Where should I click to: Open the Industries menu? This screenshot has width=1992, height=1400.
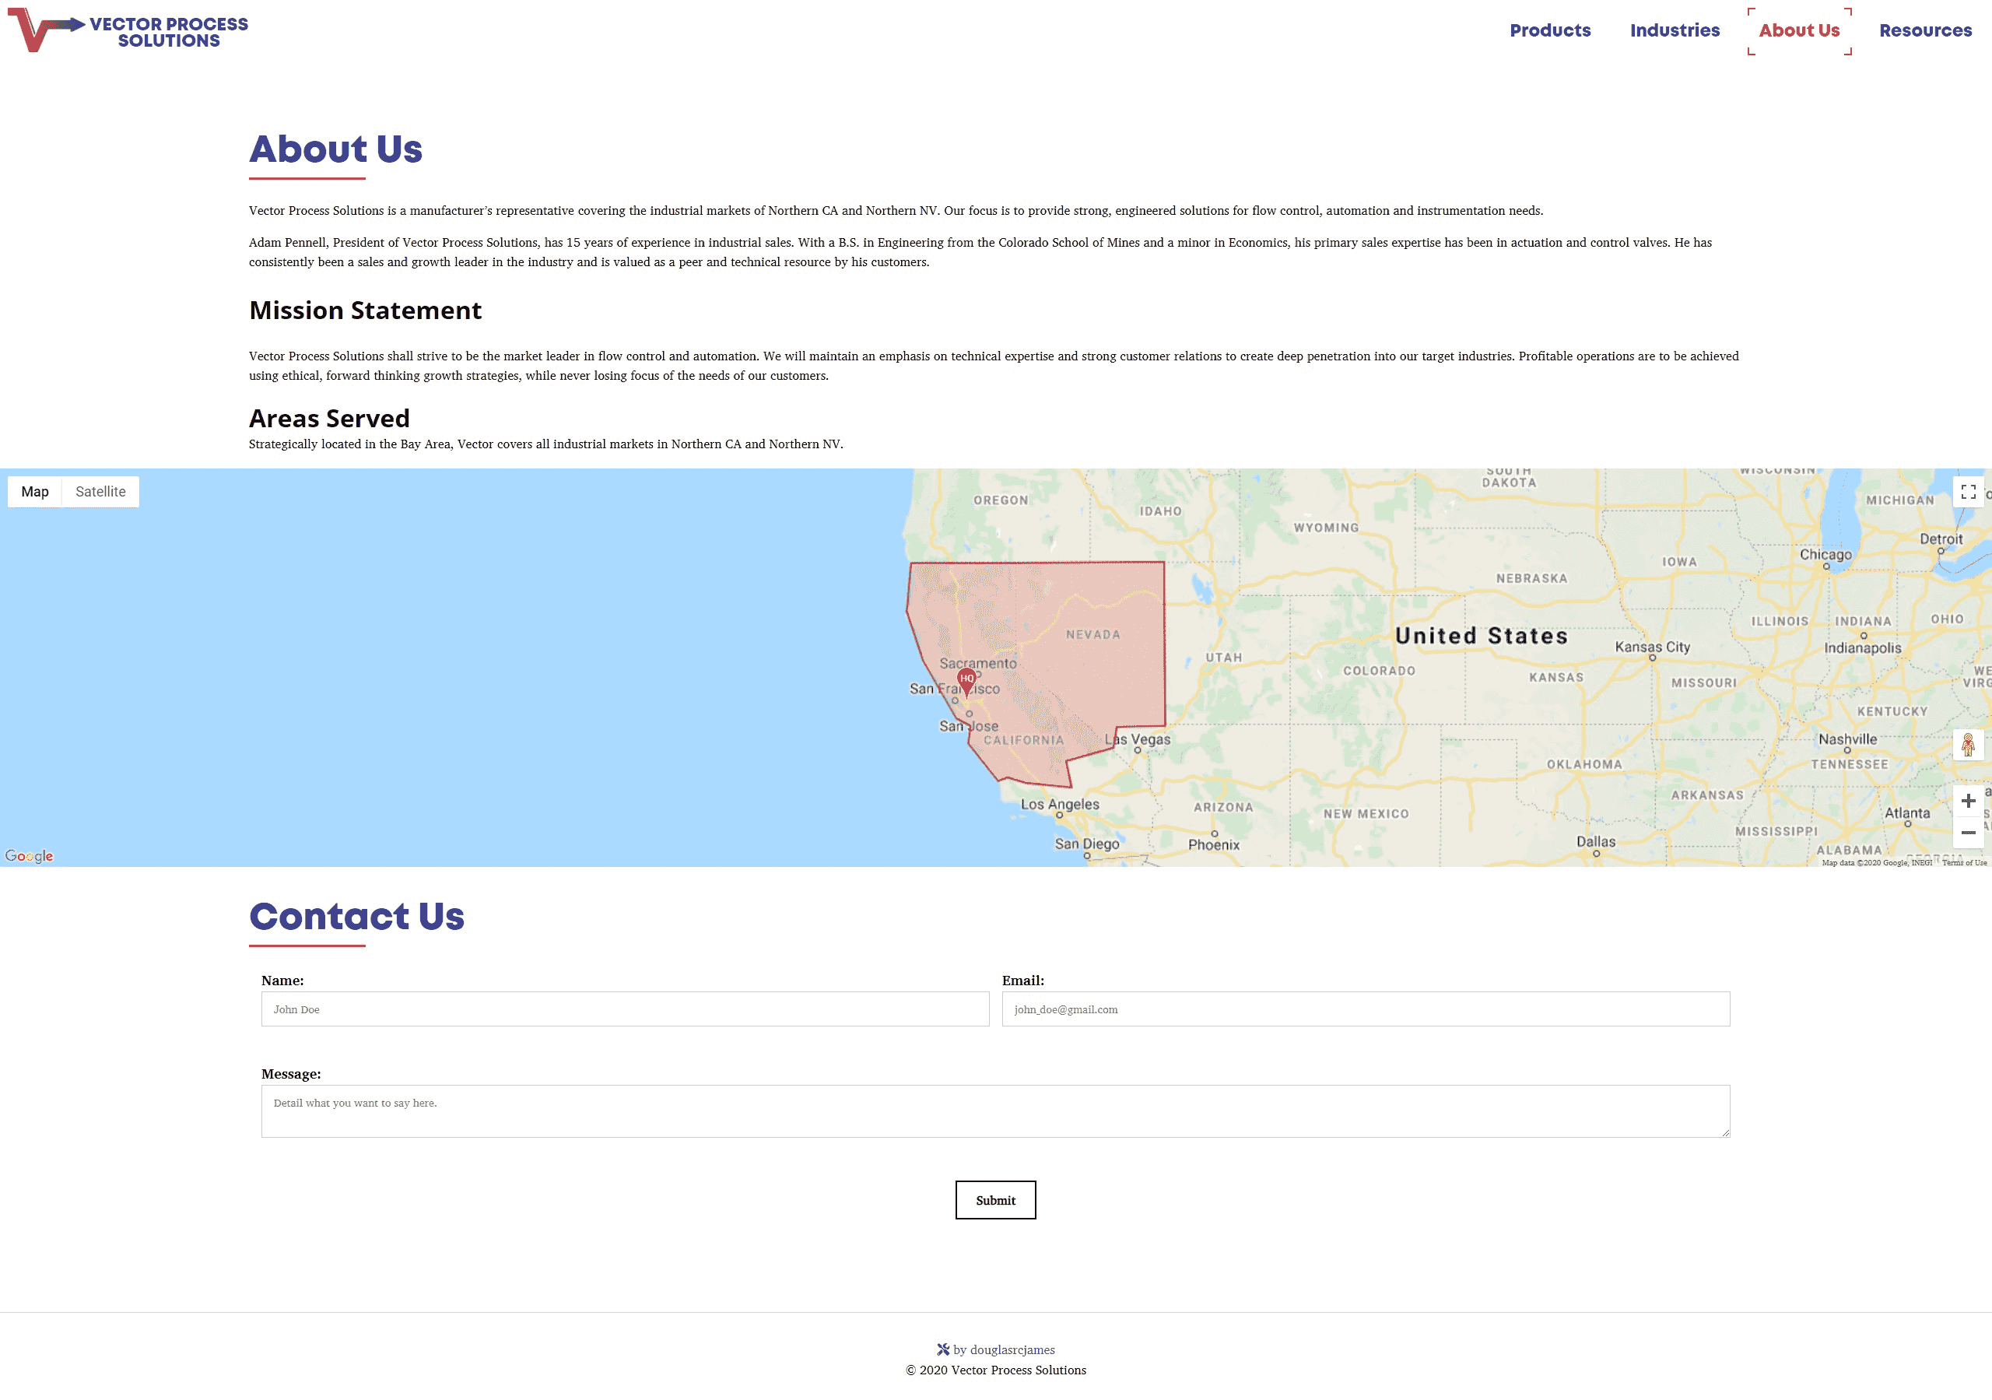click(x=1675, y=30)
